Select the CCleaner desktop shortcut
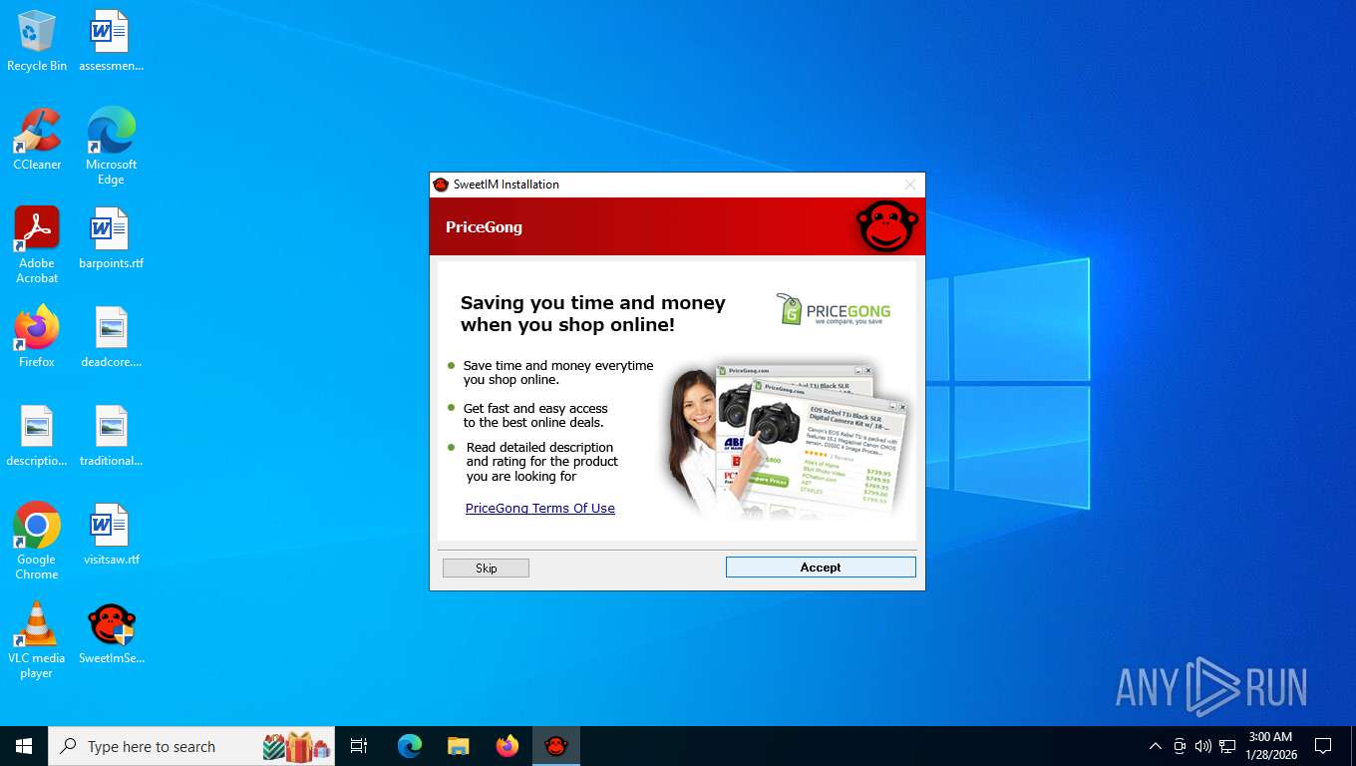The width and height of the screenshot is (1356, 766). click(x=37, y=140)
